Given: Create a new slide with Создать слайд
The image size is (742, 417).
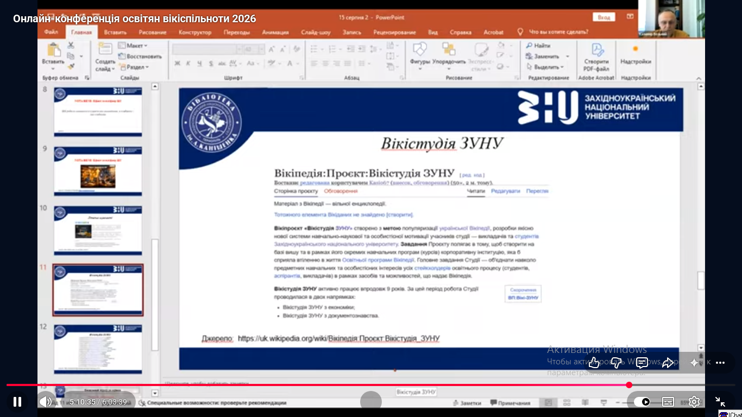Looking at the screenshot, I should click(x=105, y=56).
